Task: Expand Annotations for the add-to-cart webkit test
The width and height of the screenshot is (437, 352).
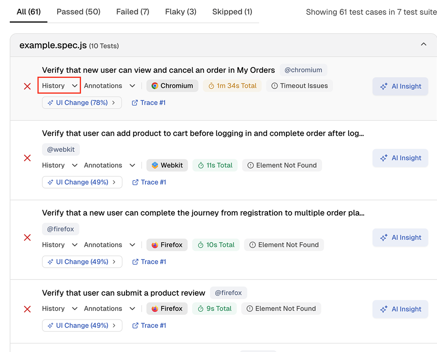Action: 110,165
